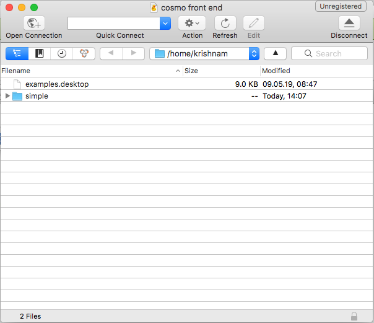This screenshot has width=374, height=323.
Task: Navigate forward with the right arrow
Action: [134, 53]
